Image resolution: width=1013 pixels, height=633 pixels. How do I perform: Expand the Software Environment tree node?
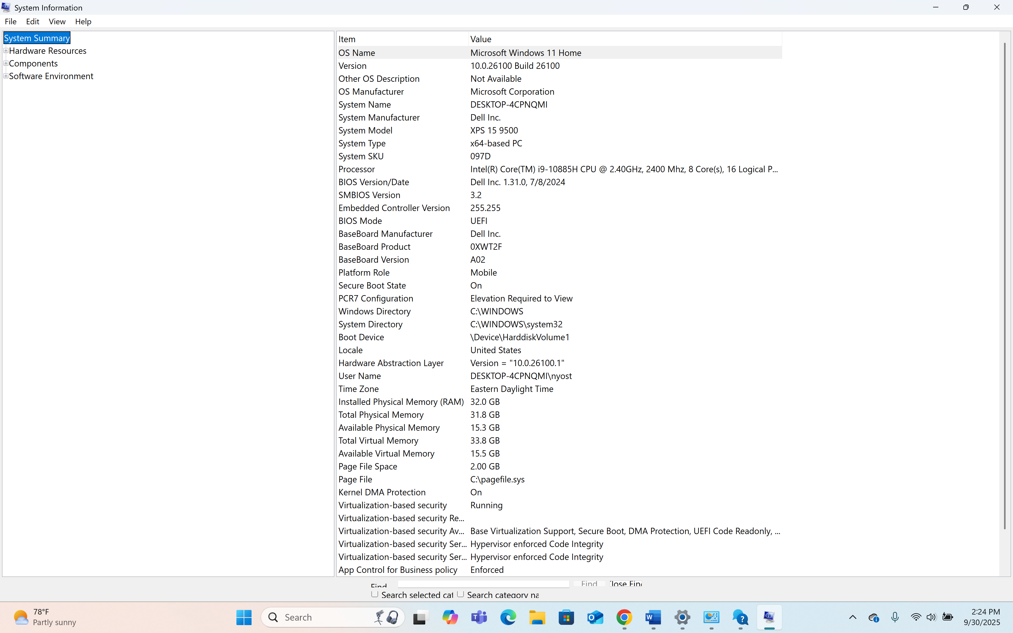coord(6,76)
